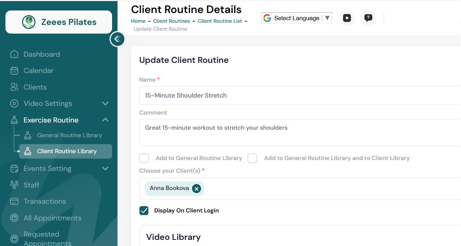Click the Google logo in language selector
This screenshot has height=246, width=461.
[267, 18]
